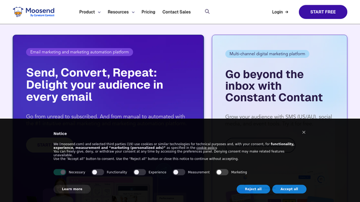Close the cookie notice with X

point(304,133)
